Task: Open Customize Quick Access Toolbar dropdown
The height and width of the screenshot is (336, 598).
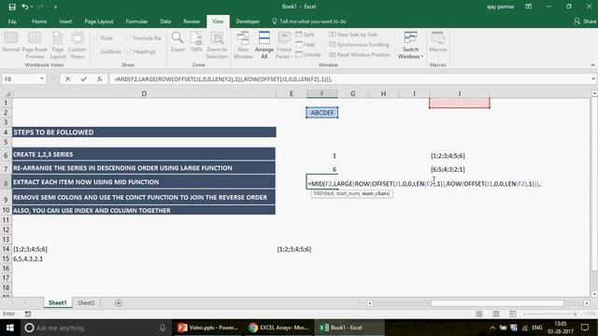Action: coord(55,7)
